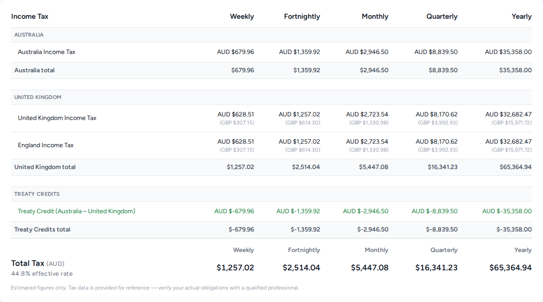
Task: Click AUD $1,257.02 in the England Income Tax row
Action: pos(299,142)
